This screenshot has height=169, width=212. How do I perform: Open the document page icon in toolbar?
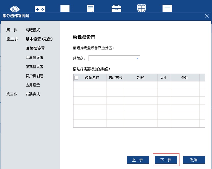pos(90,8)
